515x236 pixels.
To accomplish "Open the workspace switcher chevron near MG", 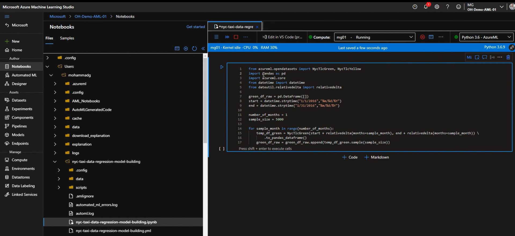I will [502, 7].
